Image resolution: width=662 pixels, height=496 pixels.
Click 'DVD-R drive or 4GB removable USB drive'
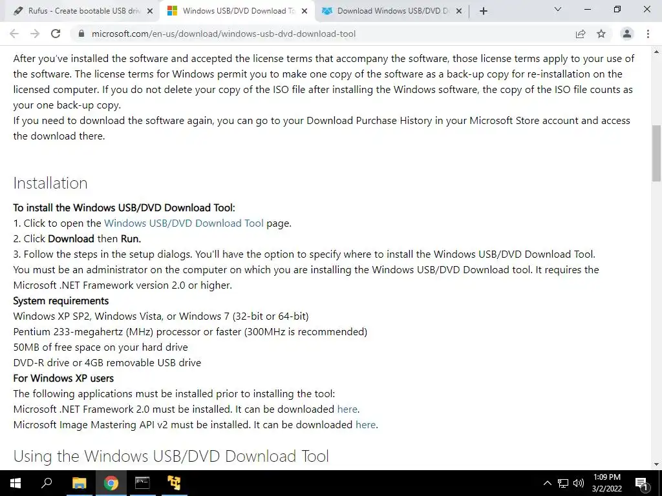107,363
